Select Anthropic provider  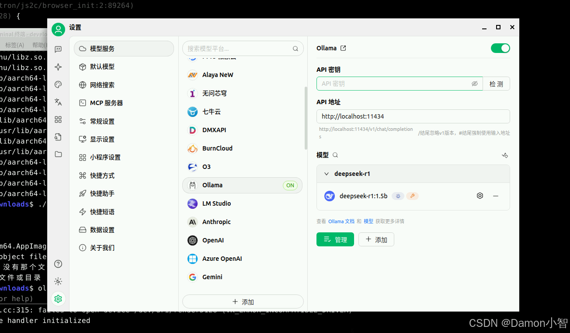click(242, 222)
